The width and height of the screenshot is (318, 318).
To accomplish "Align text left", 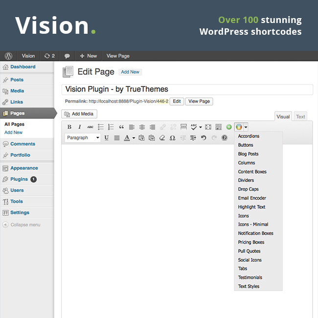I will [x=132, y=127].
